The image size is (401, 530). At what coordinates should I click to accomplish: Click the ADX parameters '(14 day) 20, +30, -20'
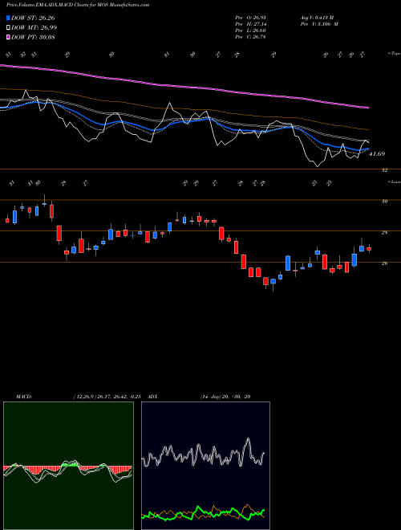point(225,397)
